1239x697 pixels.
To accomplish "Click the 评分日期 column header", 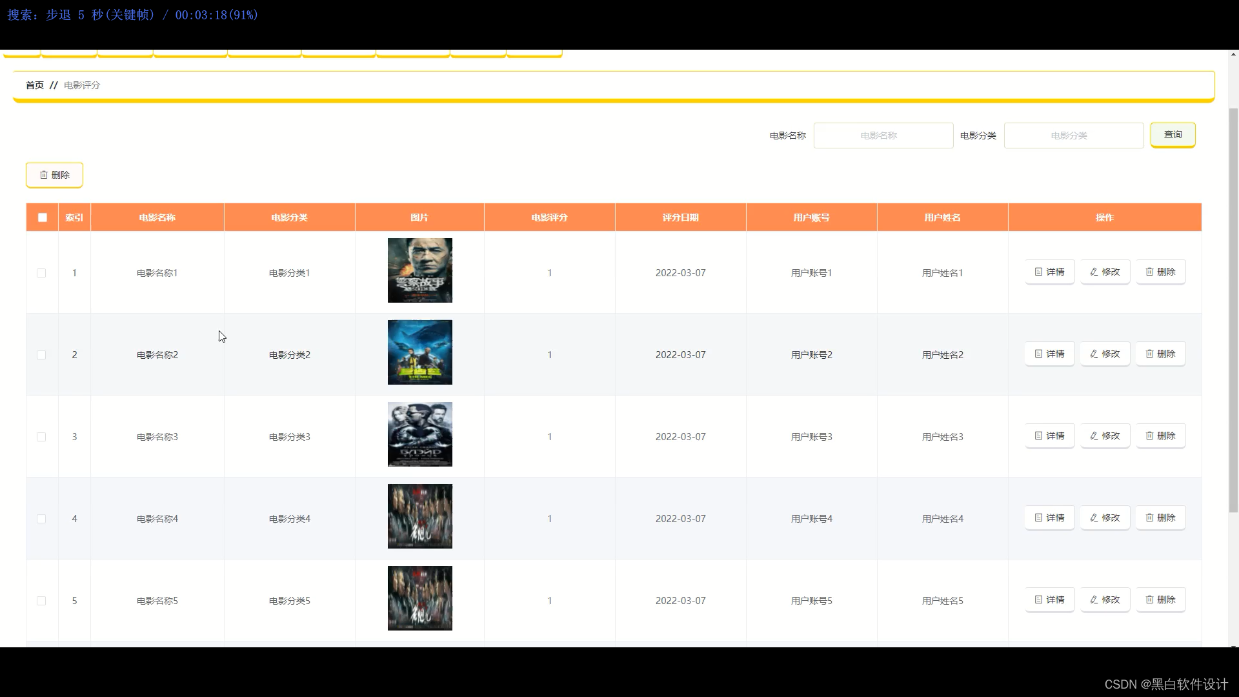I will 680,217.
